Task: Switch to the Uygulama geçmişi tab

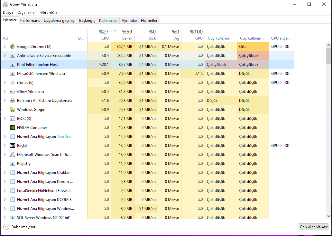Action: pyautogui.click(x=60, y=21)
